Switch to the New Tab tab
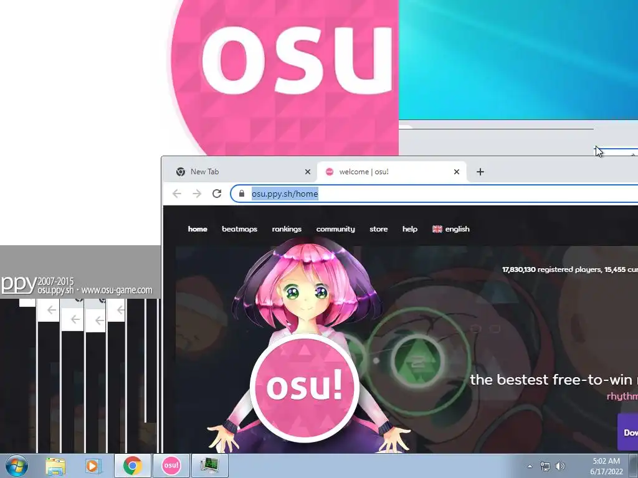Viewport: 638px width, 478px height. [240, 172]
